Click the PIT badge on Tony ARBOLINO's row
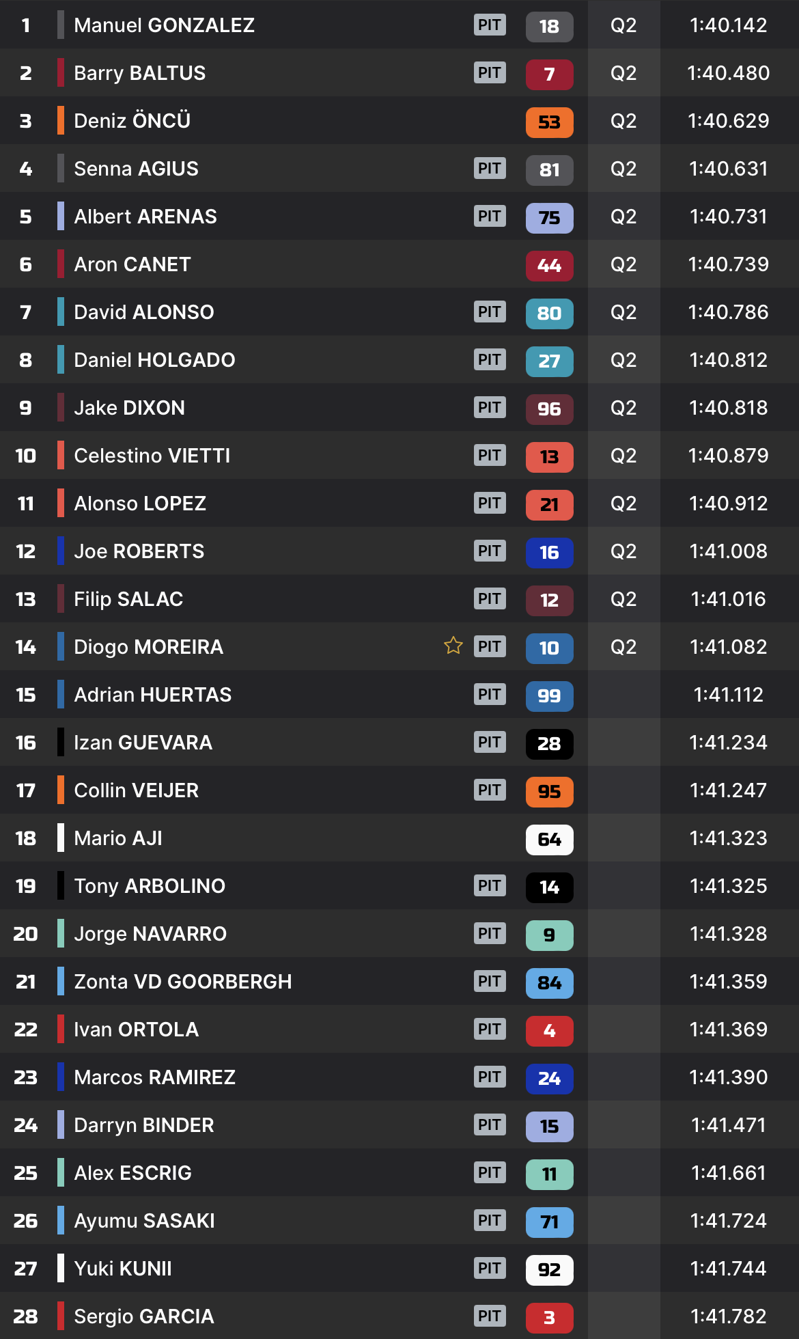799x1339 pixels. [x=490, y=885]
